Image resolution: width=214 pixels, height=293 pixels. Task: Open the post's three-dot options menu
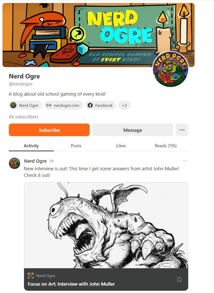185,161
